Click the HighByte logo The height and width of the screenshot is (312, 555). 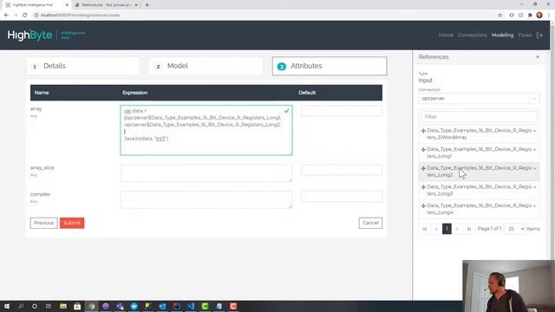[29, 35]
